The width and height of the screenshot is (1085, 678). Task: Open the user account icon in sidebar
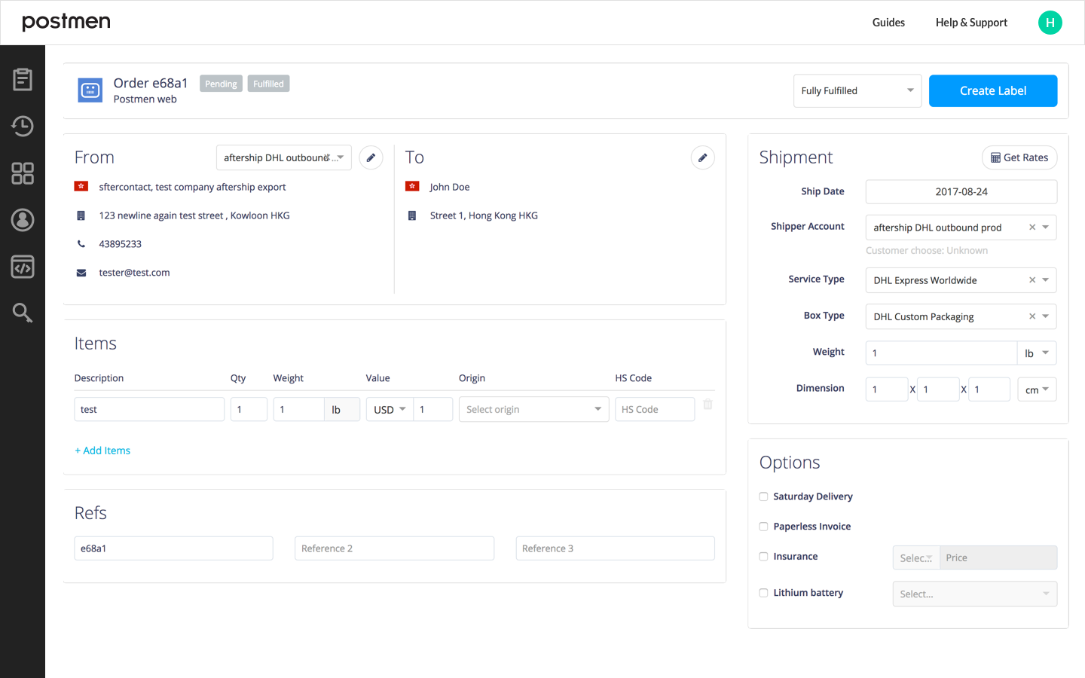coord(23,220)
